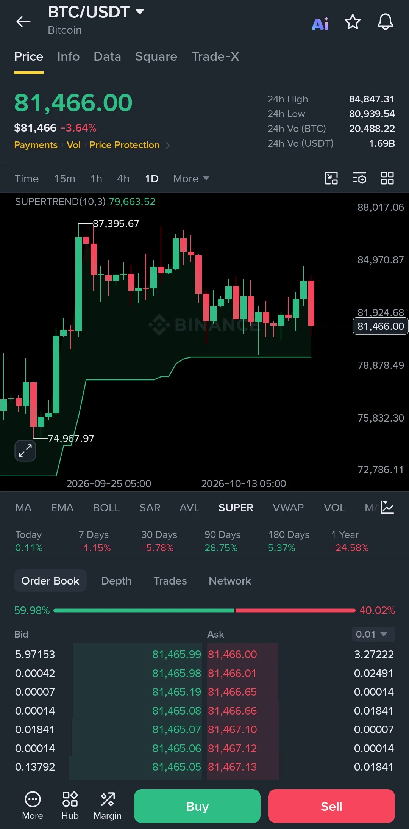Click the bid/ask ratio bar

[x=204, y=610]
